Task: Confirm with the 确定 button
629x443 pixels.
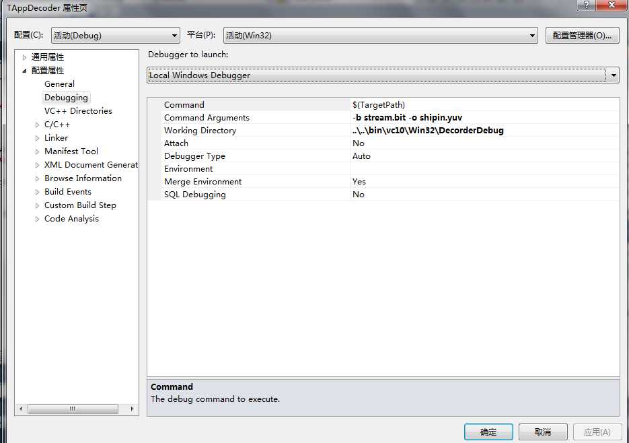Action: [488, 432]
